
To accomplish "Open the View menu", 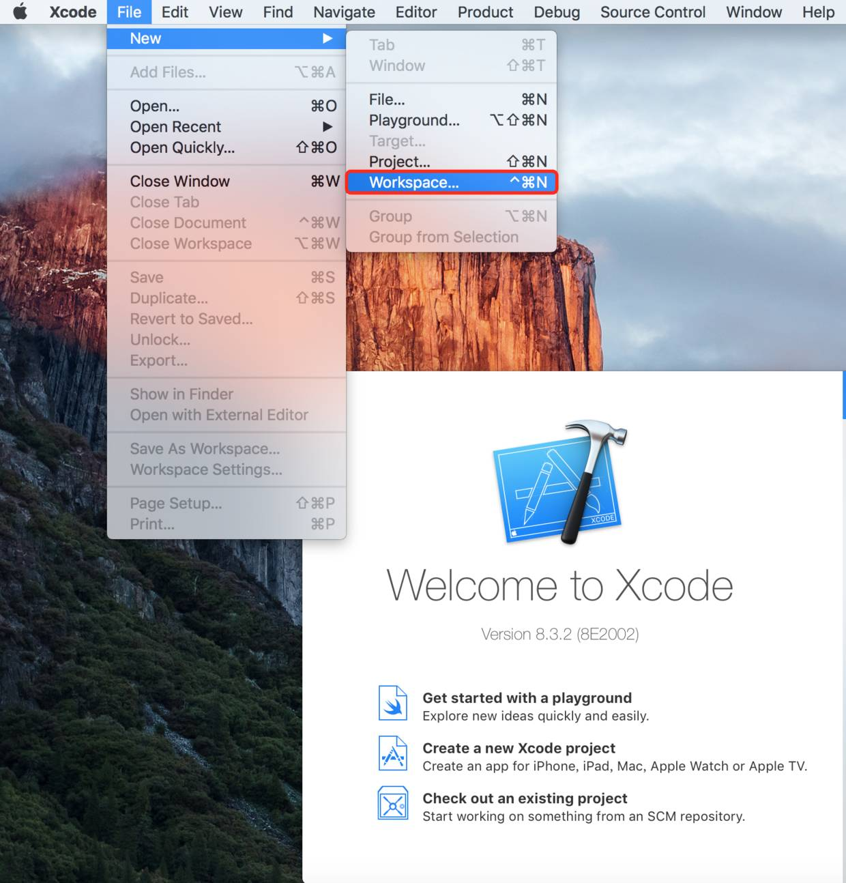I will tap(226, 12).
